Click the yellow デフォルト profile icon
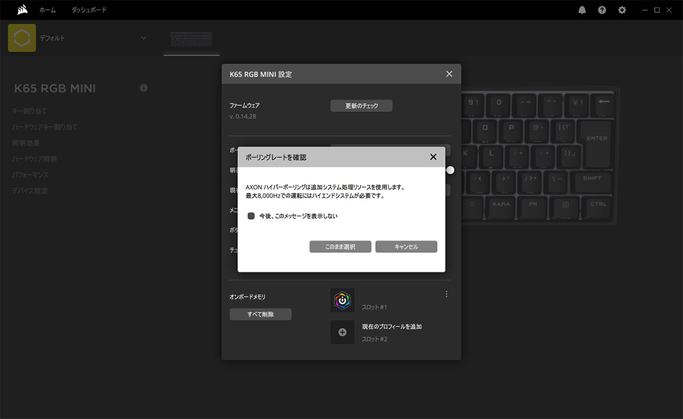 click(22, 38)
